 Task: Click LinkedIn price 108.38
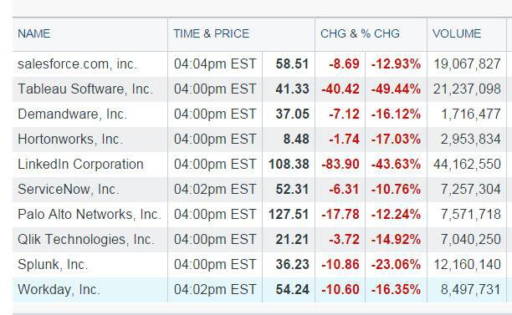(x=289, y=165)
